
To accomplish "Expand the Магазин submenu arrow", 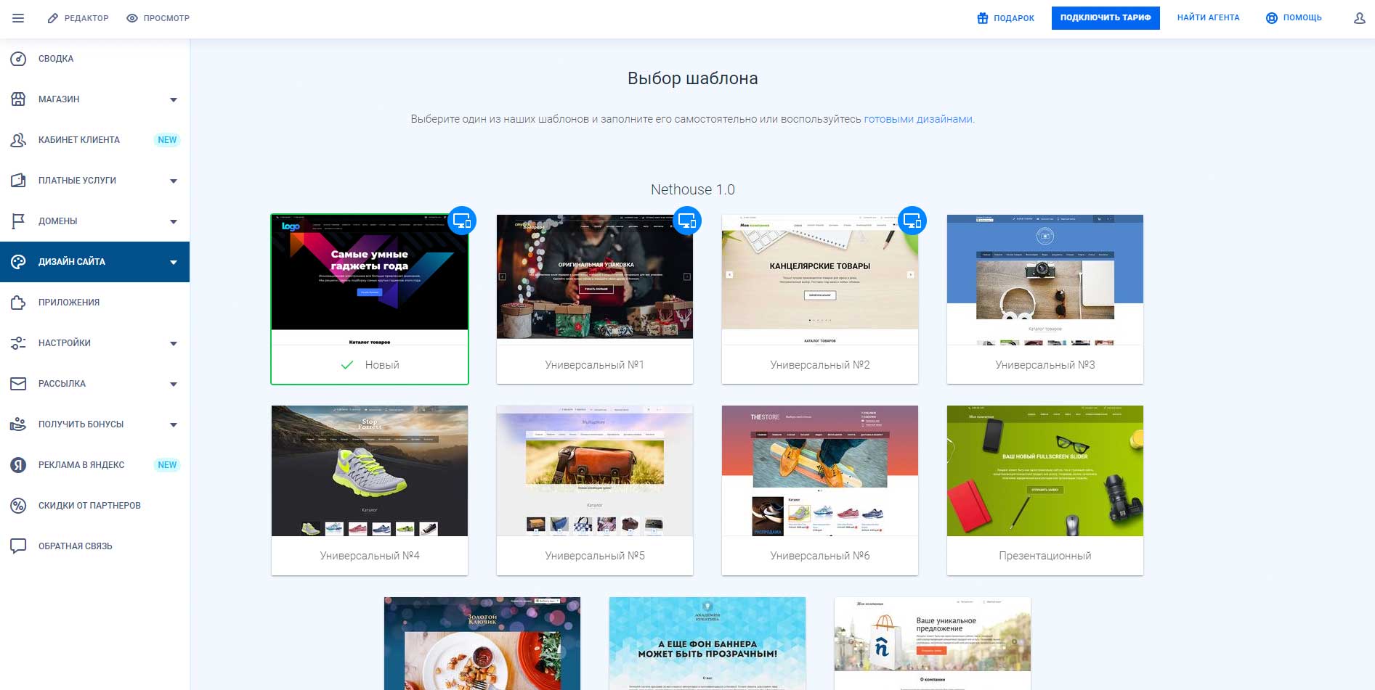I will [x=174, y=99].
